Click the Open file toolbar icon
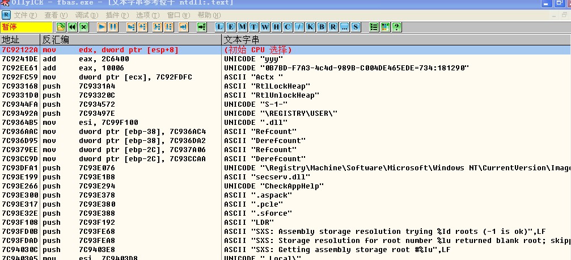 [61, 27]
